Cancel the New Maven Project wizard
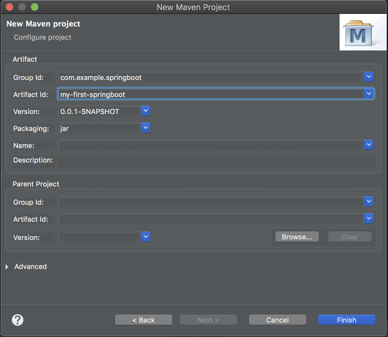Viewport: 388px width, 337px height. click(x=277, y=320)
